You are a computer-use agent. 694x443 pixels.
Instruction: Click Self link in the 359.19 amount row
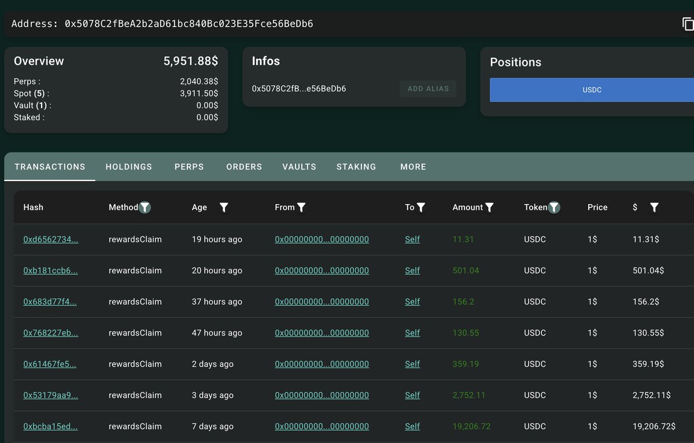tap(412, 364)
